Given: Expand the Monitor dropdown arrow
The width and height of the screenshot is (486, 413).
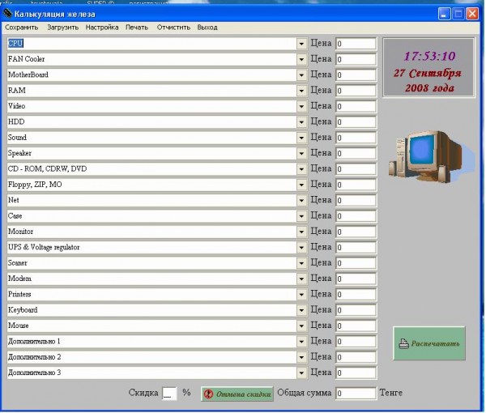Looking at the screenshot, I should 301,232.
